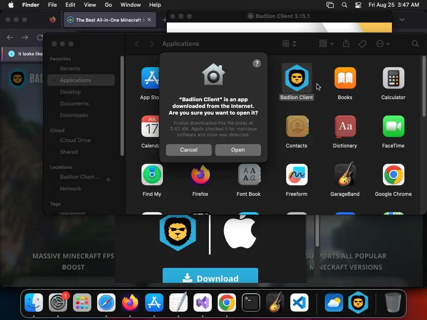427x320 pixels.
Task: Open the Window menu
Action: 131,5
